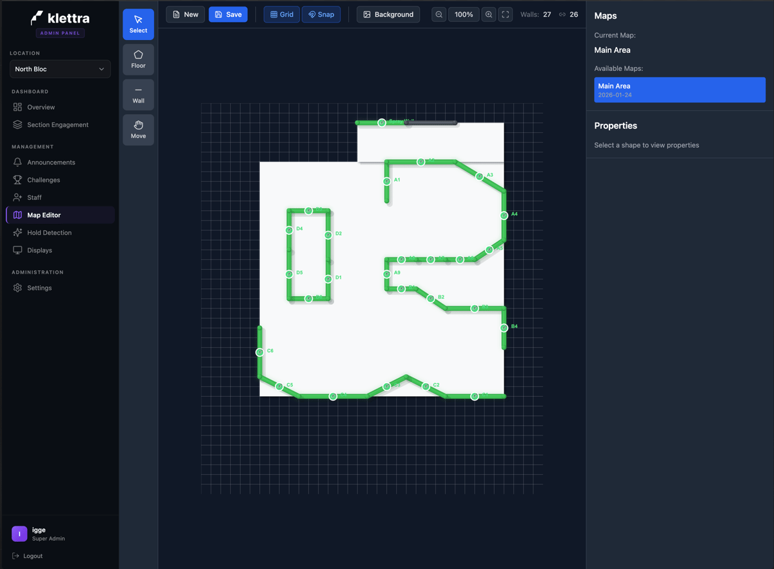This screenshot has width=774, height=569.
Task: Select wall marker C4 on bottom edge
Action: coord(333,396)
